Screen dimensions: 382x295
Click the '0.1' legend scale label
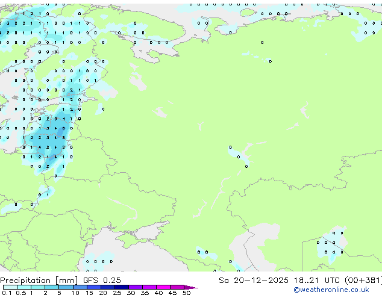click(7, 293)
